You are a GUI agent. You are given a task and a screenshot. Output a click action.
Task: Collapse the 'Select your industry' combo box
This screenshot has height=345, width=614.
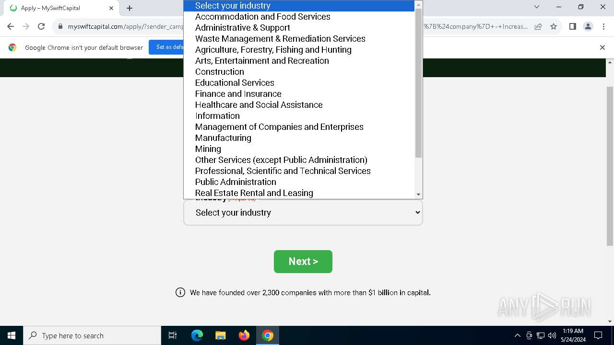(x=303, y=213)
